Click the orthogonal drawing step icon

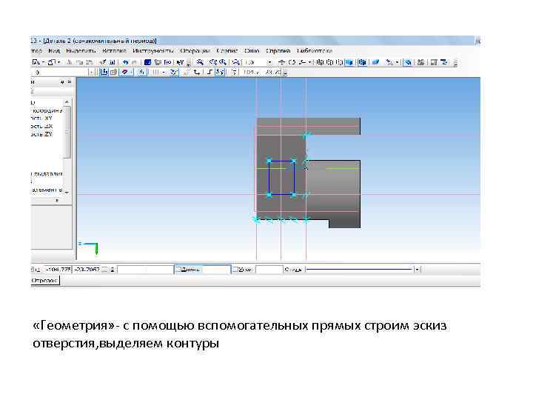[x=209, y=72]
